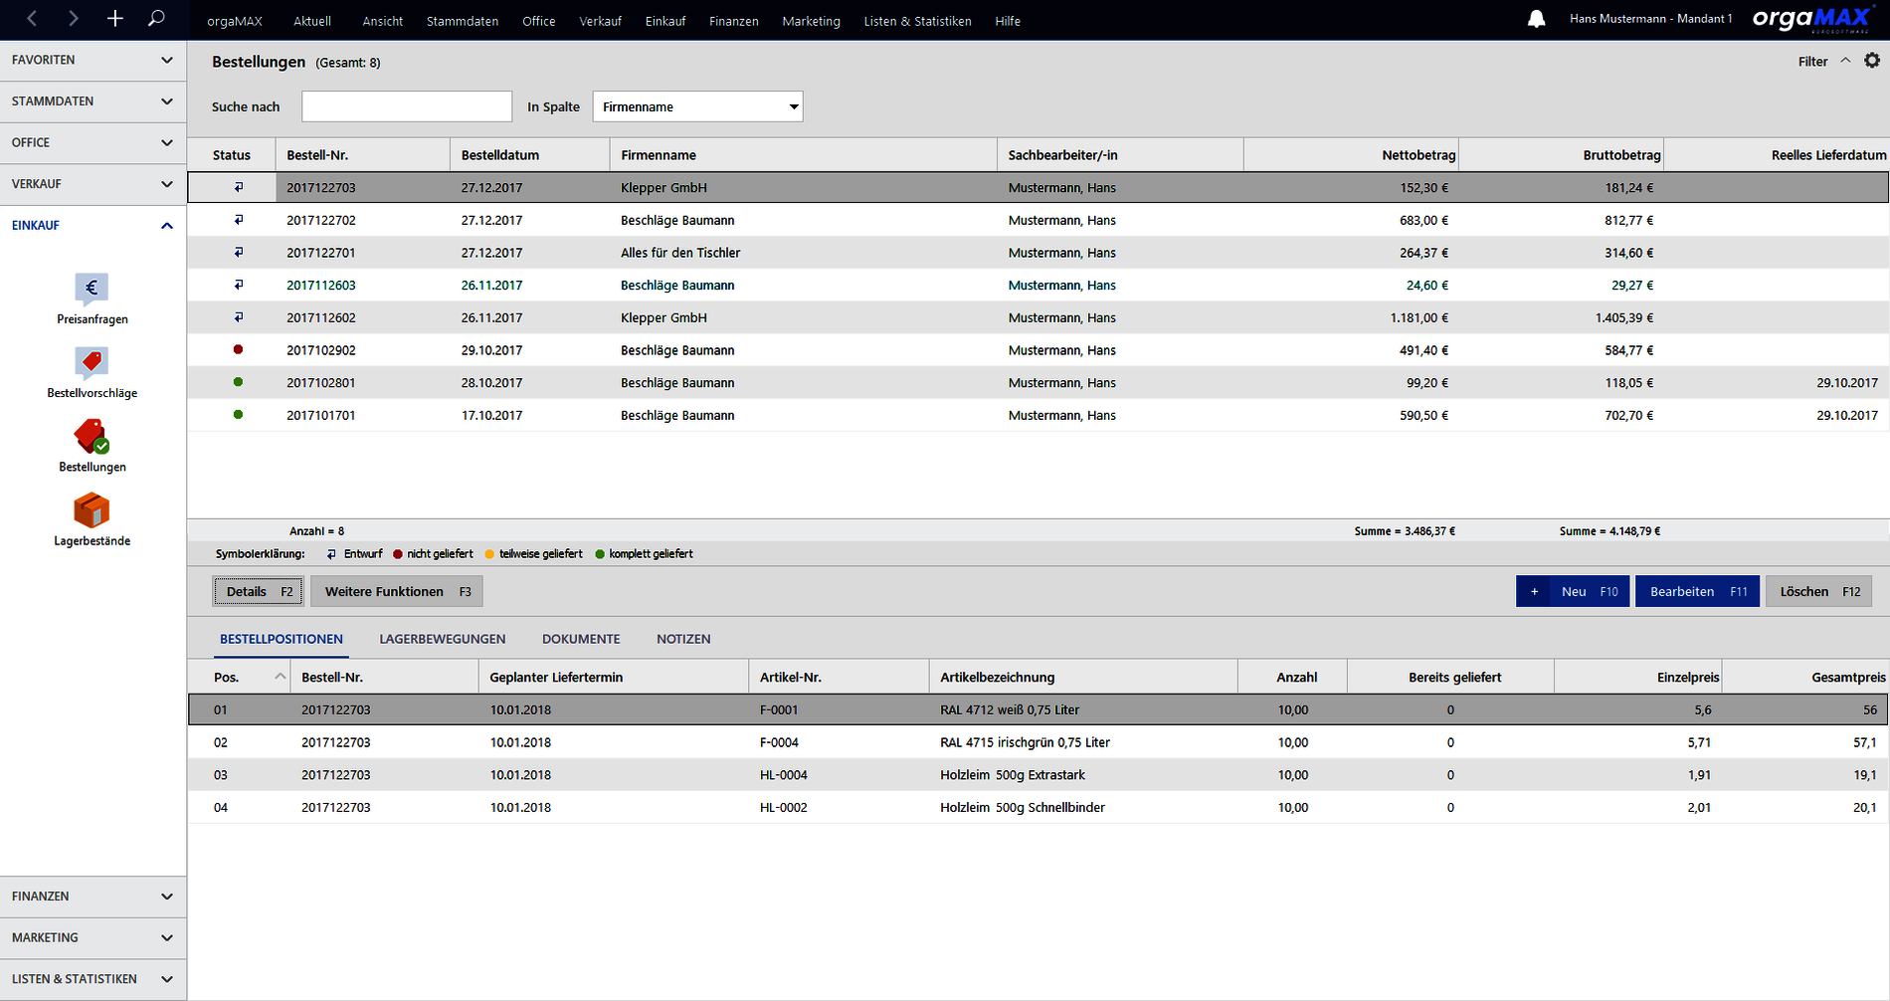Click draft status icon of order 2017122701

coord(238,253)
